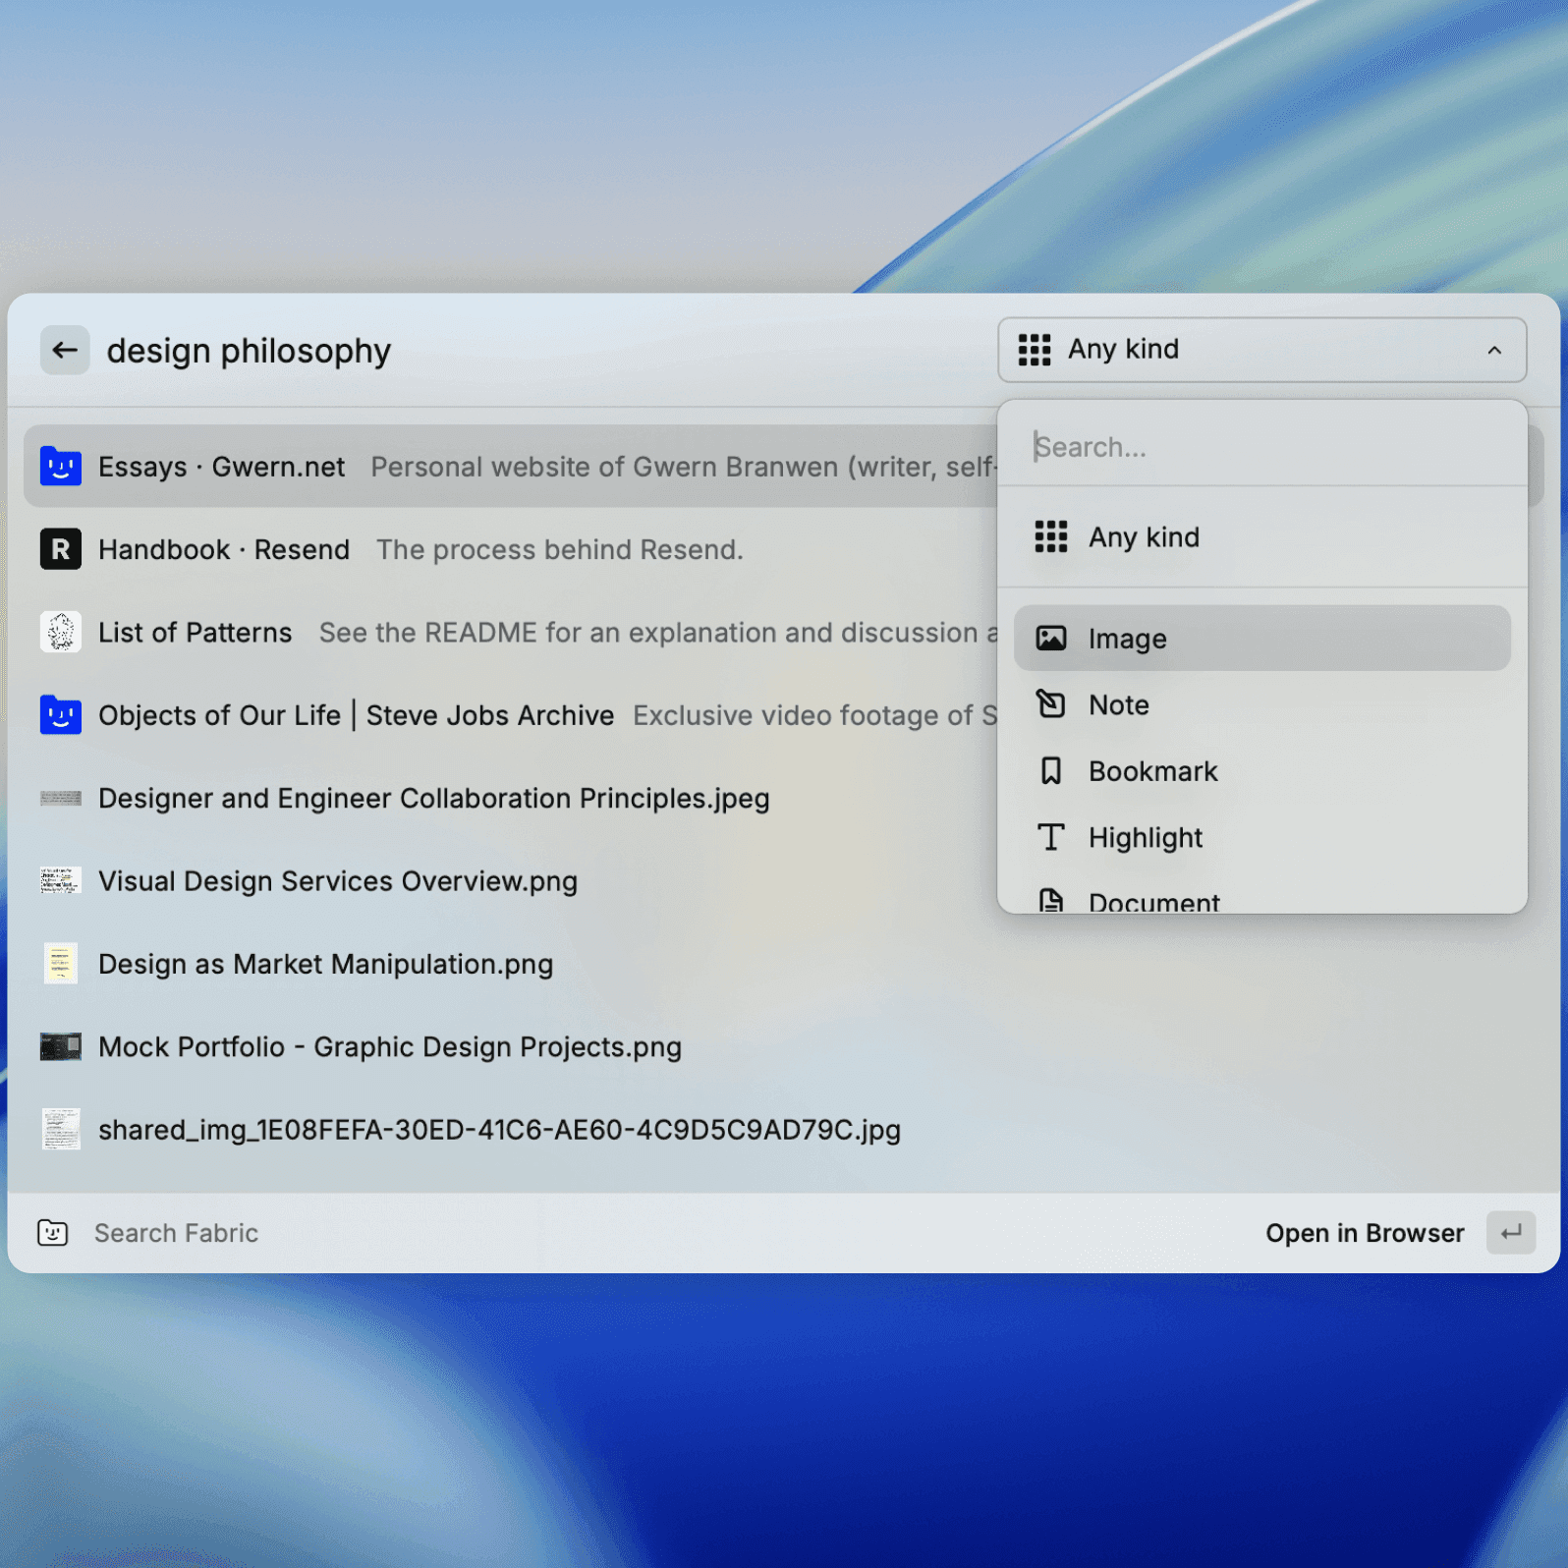Image resolution: width=1568 pixels, height=1568 pixels.
Task: Open Objects of Our Life result
Action: click(x=511, y=715)
